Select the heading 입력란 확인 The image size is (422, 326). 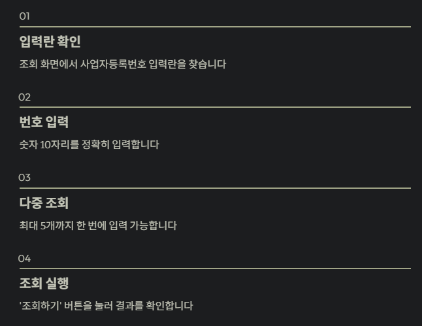pos(50,41)
